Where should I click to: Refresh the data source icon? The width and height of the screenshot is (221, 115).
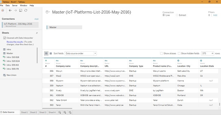pyautogui.click(x=26, y=10)
